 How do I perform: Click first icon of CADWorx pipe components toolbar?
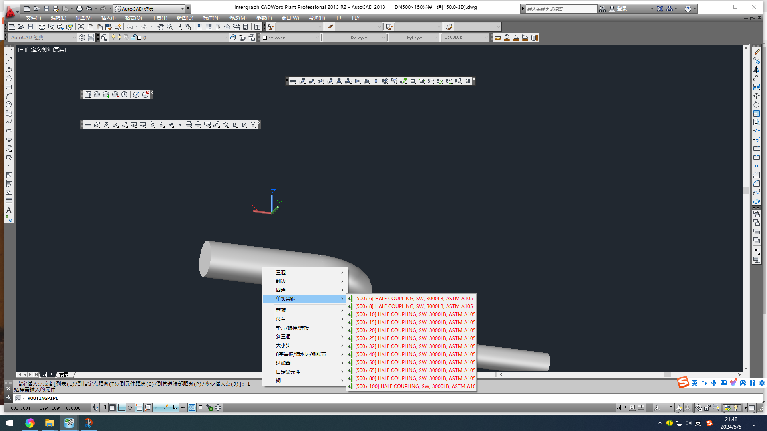[x=88, y=125]
